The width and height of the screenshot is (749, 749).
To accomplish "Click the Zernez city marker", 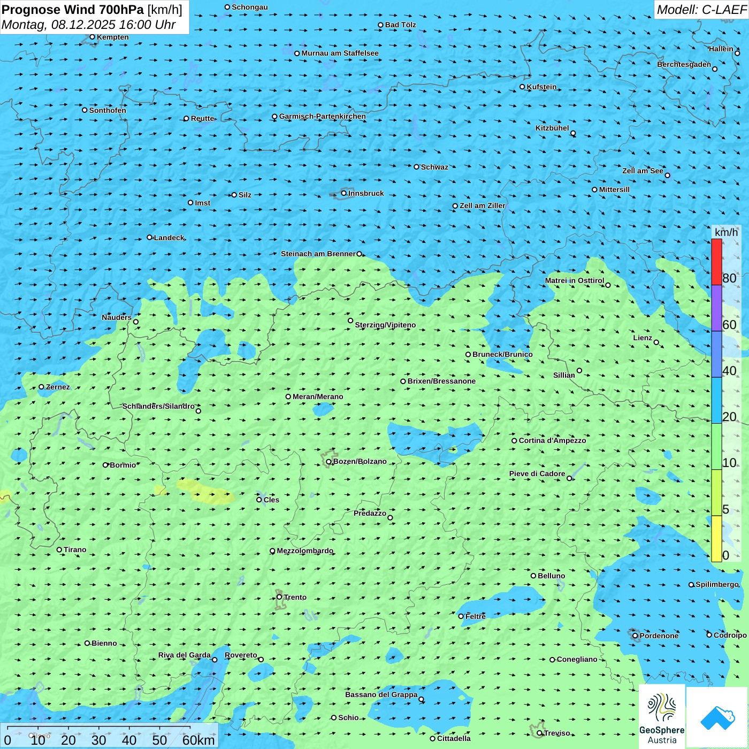I will pos(41,387).
